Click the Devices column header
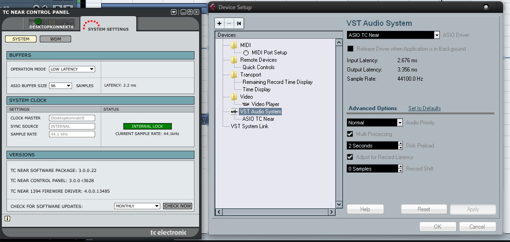 tap(279, 35)
